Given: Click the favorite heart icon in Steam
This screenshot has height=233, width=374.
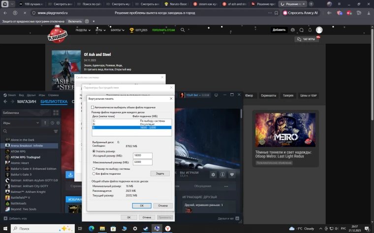Looking at the screenshot, I should click(232, 174).
